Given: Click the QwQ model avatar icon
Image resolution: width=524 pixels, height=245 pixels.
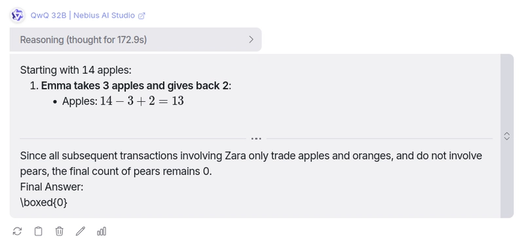Looking at the screenshot, I should tap(18, 16).
